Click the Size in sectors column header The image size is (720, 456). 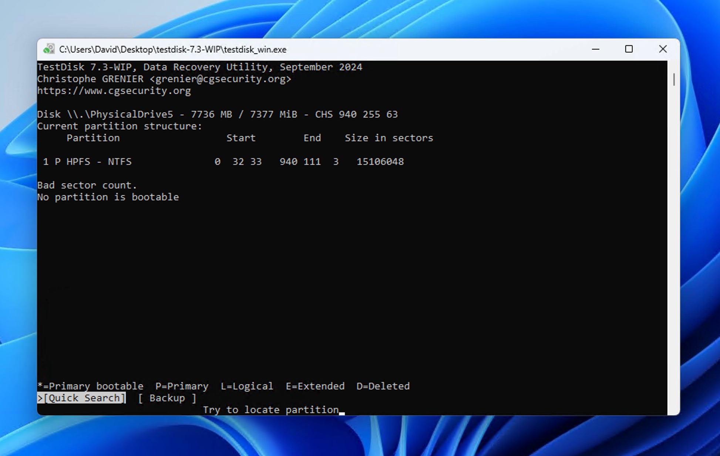tap(389, 138)
